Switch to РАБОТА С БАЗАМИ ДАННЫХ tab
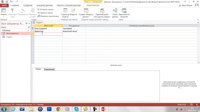 tap(69, 6)
